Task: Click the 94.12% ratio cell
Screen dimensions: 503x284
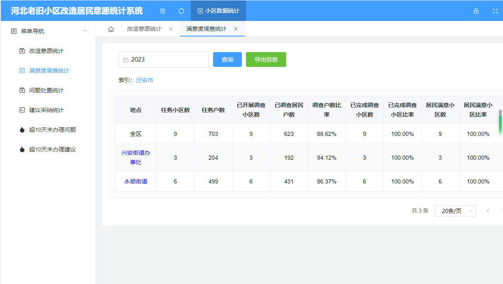Action: pos(327,158)
